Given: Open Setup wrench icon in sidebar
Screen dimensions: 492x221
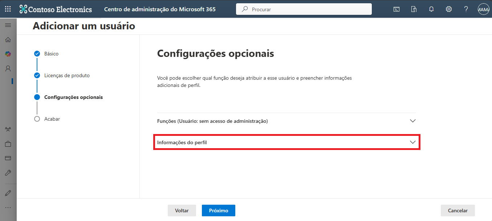Looking at the screenshot, I should (x=8, y=173).
